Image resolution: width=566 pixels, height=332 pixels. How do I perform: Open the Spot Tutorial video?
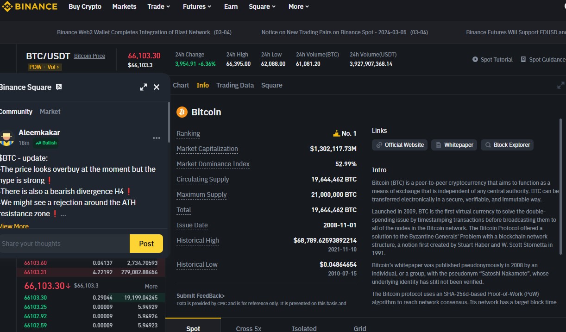(492, 59)
